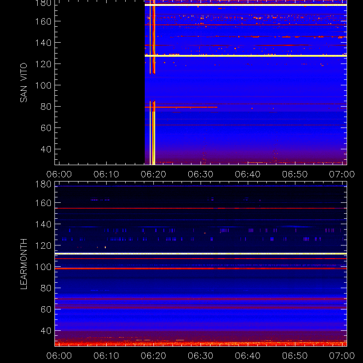Pick the 180 label on LEARMONTH axis
This screenshot has width=363, height=363.
[x=43, y=184]
